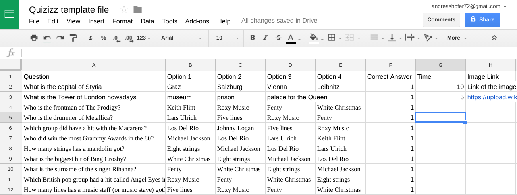The image size is (517, 195).
Task: Open the Arial font dropdown
Action: coord(181,38)
